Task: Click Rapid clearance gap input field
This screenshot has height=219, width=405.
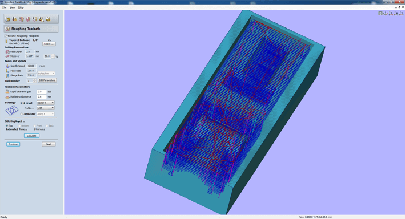Action: coord(41,92)
